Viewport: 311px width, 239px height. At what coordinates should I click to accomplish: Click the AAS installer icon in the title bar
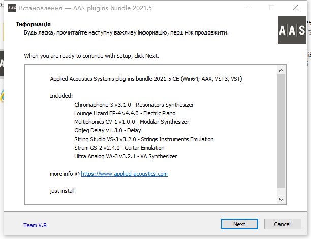coord(12,8)
